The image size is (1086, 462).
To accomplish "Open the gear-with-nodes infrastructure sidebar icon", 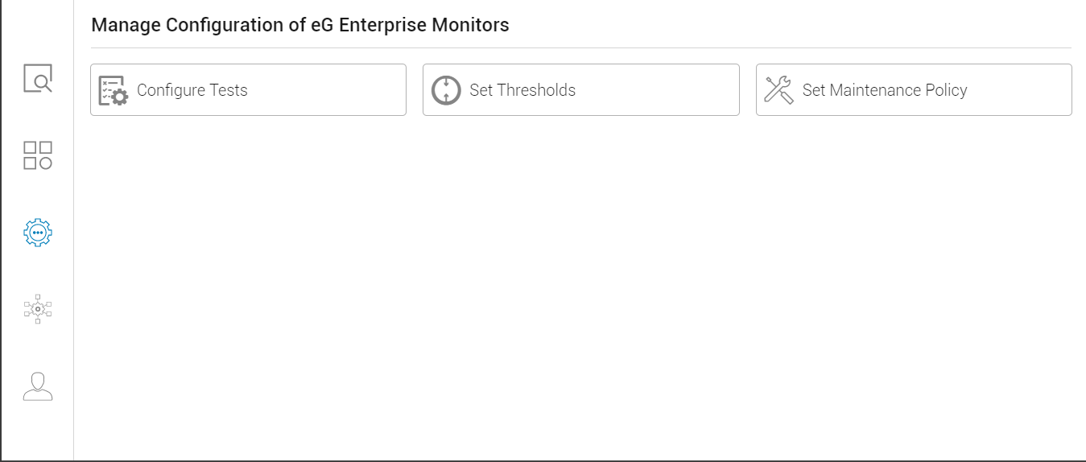I will pyautogui.click(x=38, y=309).
